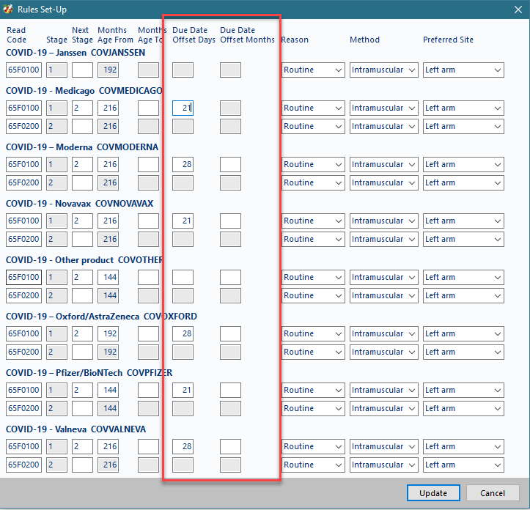Screen dimensions: 530x510
Task: Click the Due Date Offset Months column header
Action: pyautogui.click(x=248, y=35)
